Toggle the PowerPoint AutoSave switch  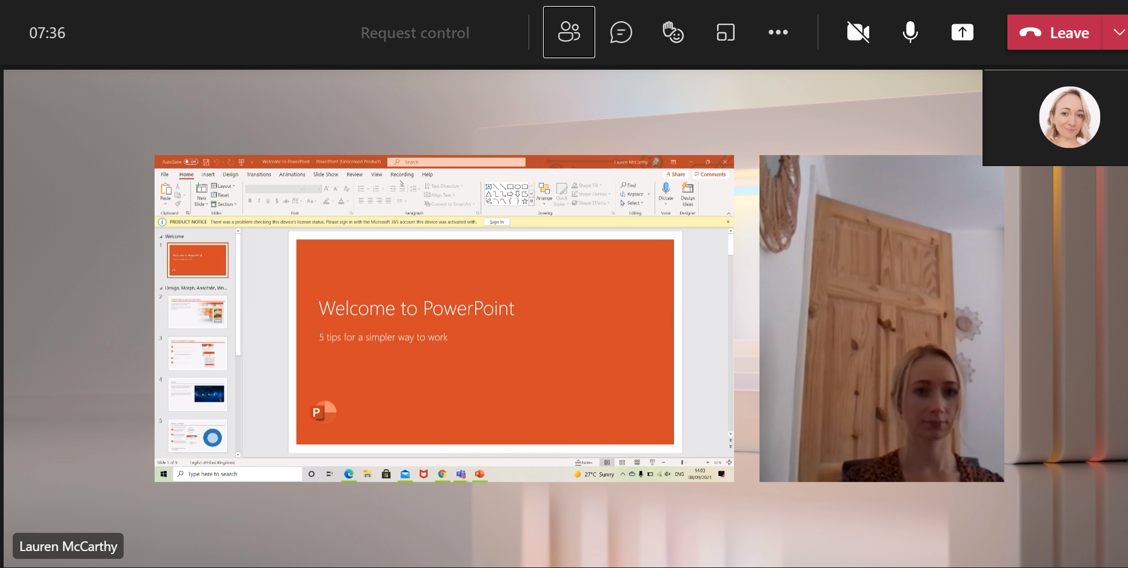coord(190,162)
